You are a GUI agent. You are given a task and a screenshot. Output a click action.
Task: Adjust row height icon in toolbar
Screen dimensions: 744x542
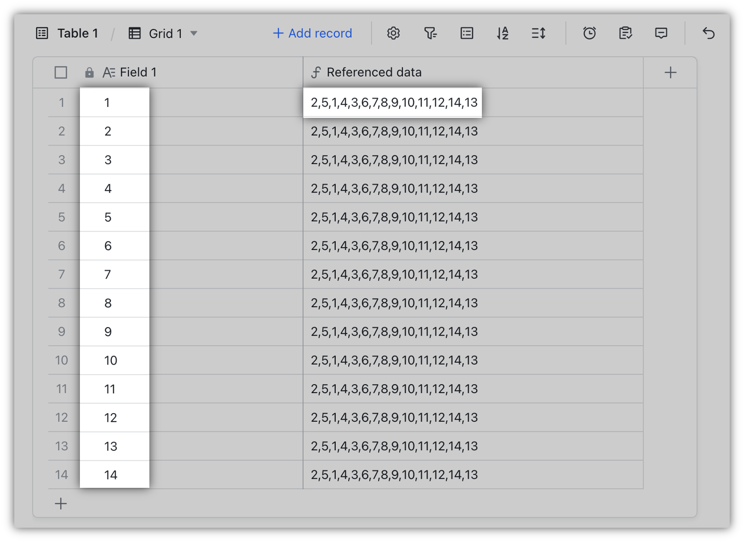tap(538, 33)
